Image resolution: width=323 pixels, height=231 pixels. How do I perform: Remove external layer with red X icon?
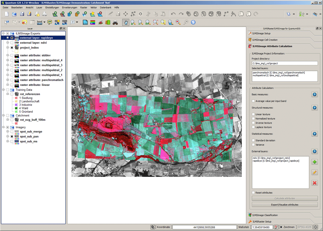click(x=315, y=183)
